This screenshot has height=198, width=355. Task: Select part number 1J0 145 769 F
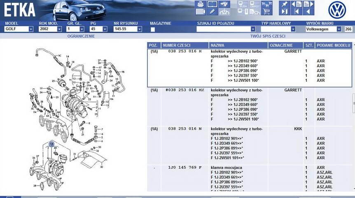[x=185, y=167]
